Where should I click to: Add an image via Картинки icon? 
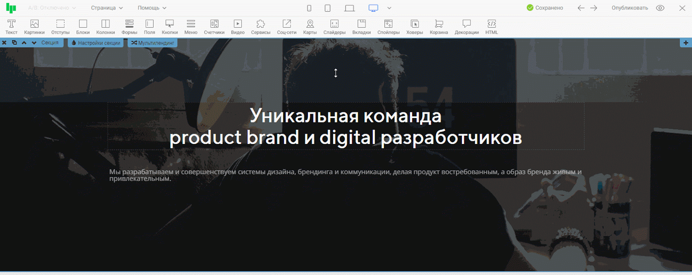pyautogui.click(x=34, y=26)
